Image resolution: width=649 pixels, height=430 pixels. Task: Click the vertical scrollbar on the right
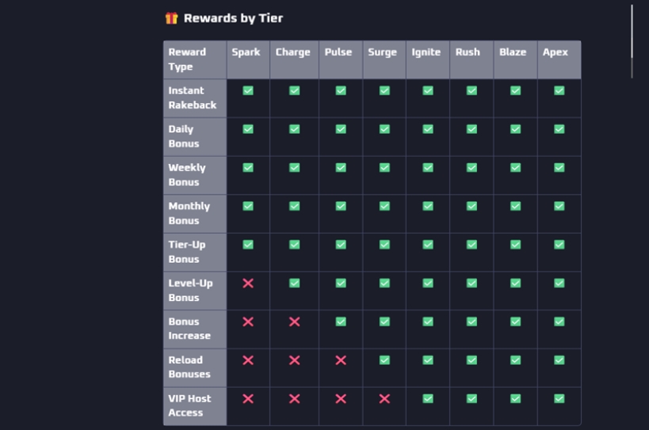click(632, 40)
